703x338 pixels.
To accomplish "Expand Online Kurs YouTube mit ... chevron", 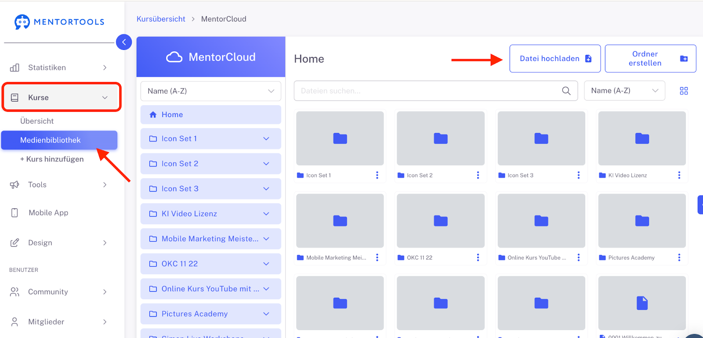I will click(x=266, y=288).
